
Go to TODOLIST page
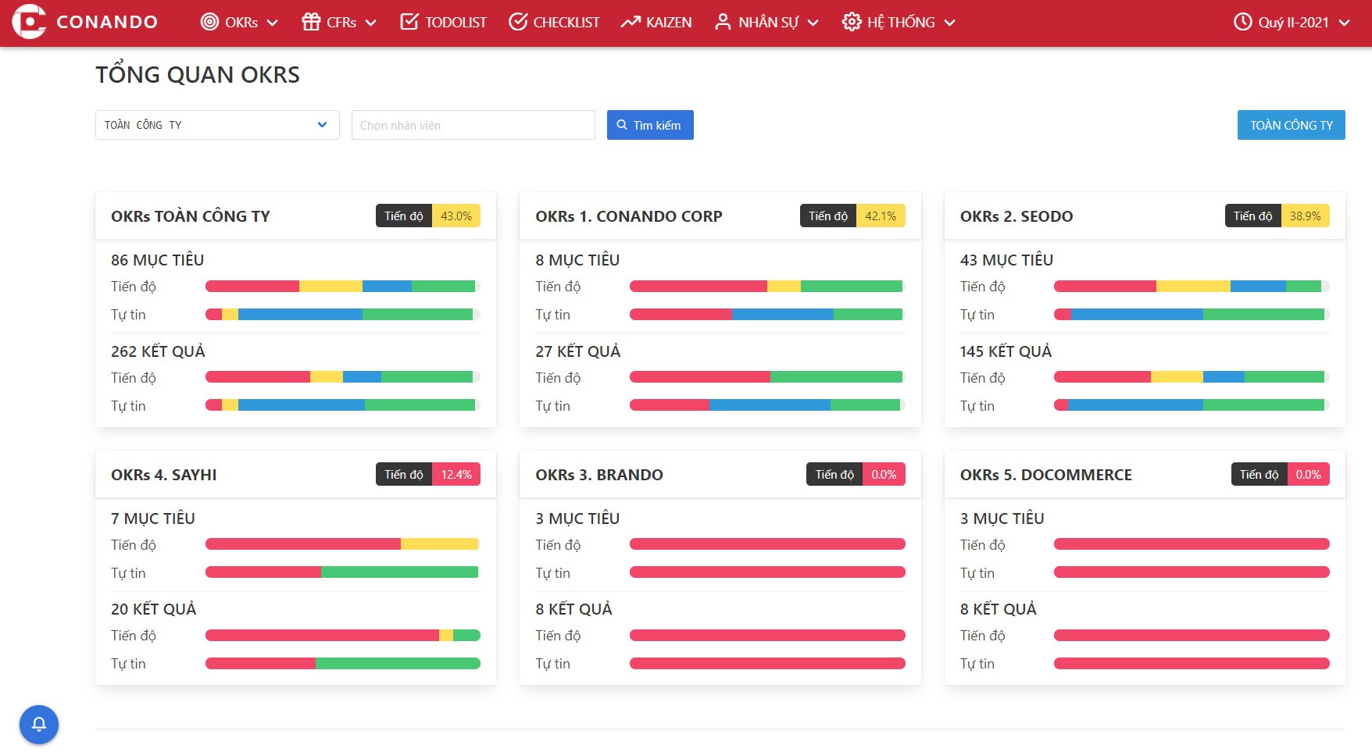tap(443, 22)
